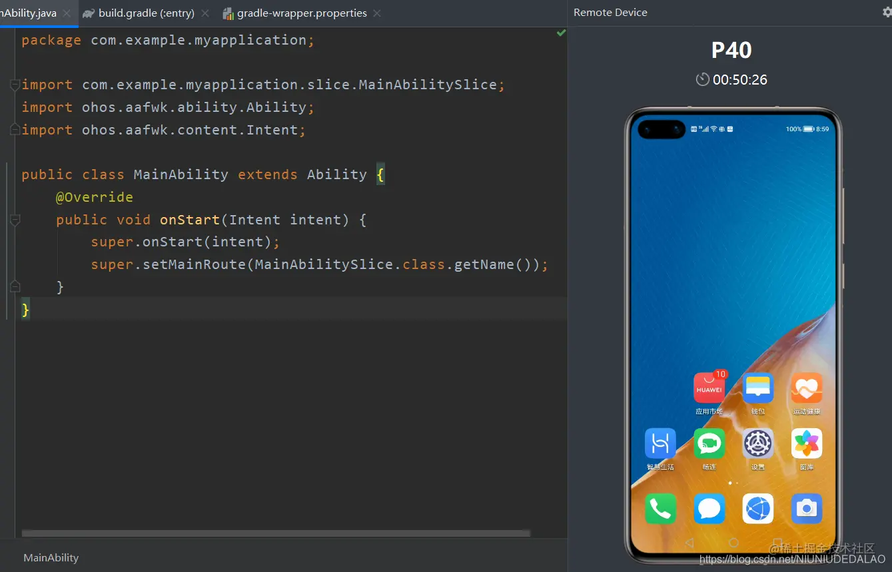892x572 pixels.
Task: Close the MainAbility.java tab
Action: click(x=67, y=13)
